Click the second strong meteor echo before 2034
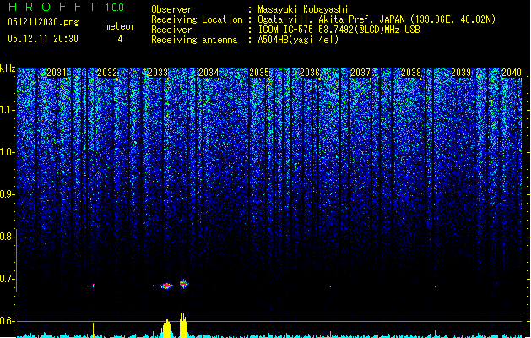Image resolution: width=531 pixels, height=338 pixels. pyautogui.click(x=183, y=283)
